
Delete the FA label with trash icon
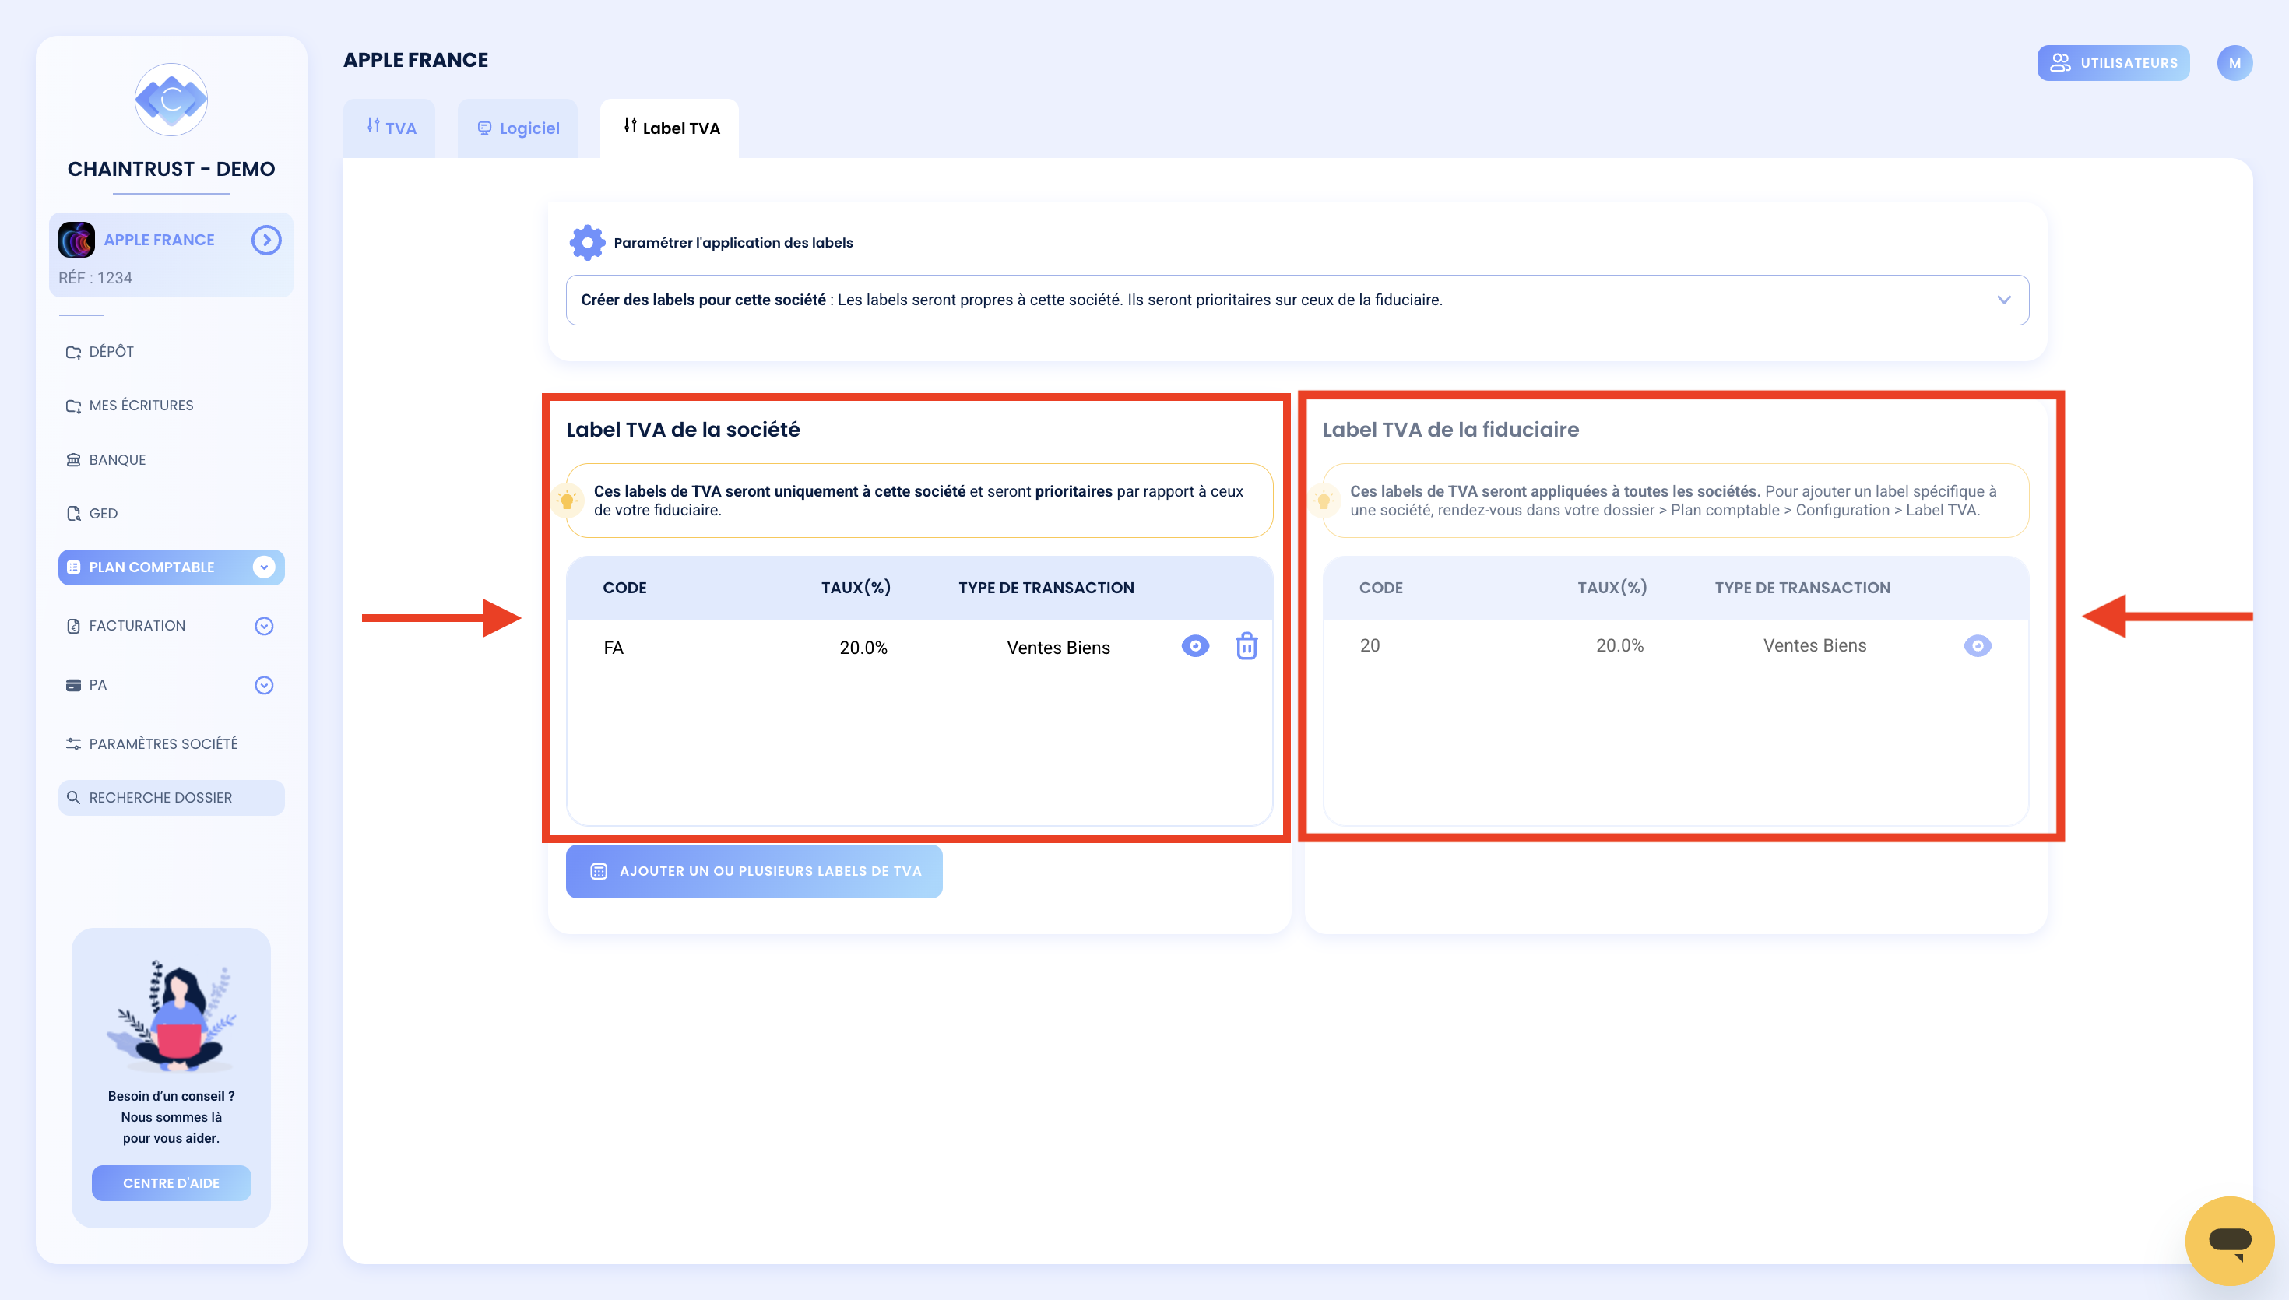tap(1247, 645)
